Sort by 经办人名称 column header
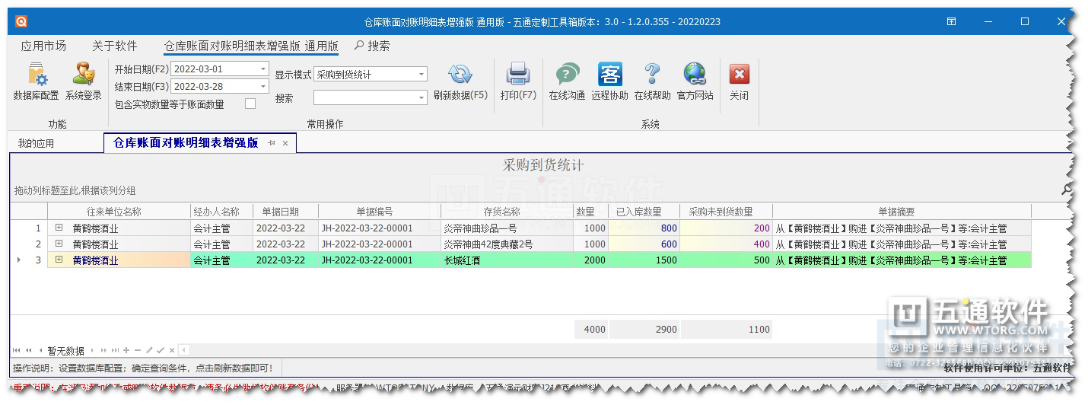The width and height of the screenshot is (1088, 405). (x=221, y=212)
